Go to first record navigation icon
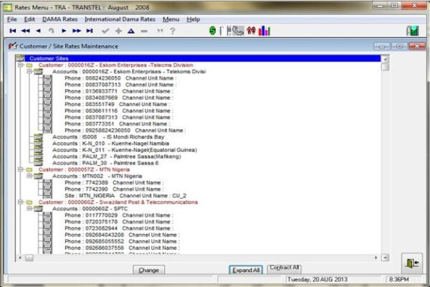 [13, 31]
